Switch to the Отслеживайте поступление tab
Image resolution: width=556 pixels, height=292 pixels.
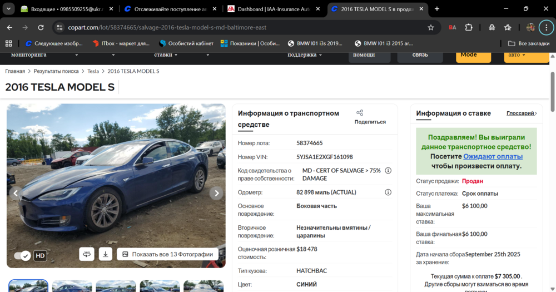coord(171,9)
